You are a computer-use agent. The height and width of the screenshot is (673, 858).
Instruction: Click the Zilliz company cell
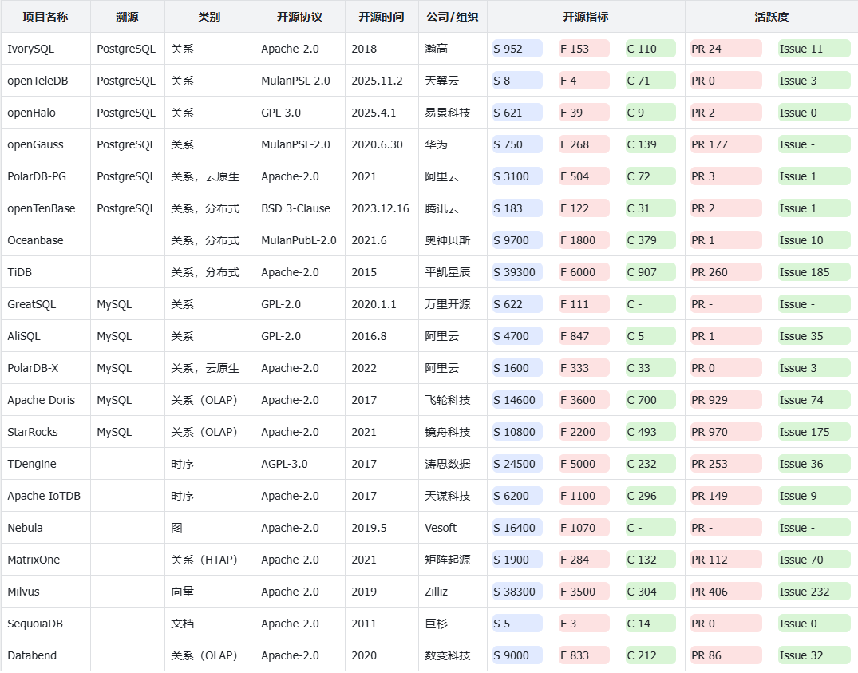click(453, 592)
